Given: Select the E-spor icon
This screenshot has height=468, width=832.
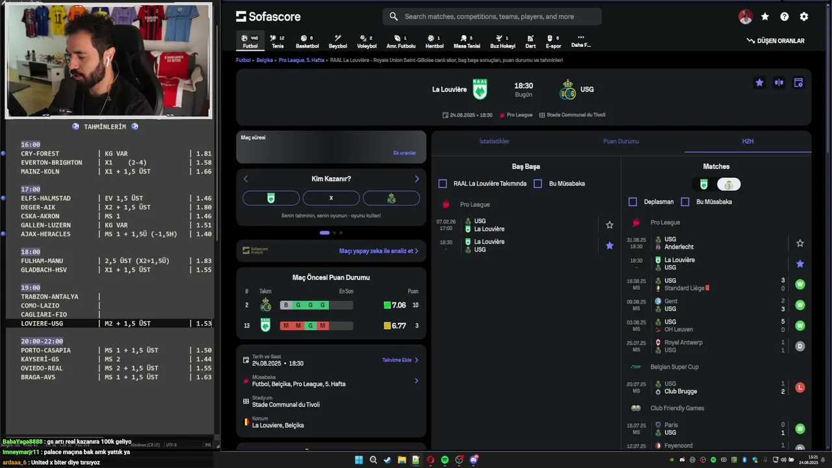Looking at the screenshot, I should pos(553,42).
